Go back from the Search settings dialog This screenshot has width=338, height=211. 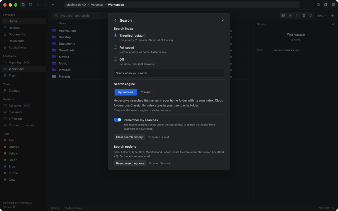(x=115, y=21)
